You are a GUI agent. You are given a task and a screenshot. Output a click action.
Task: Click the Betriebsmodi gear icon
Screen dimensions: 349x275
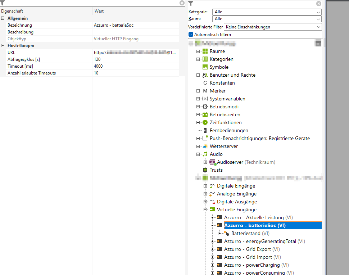[205, 107]
